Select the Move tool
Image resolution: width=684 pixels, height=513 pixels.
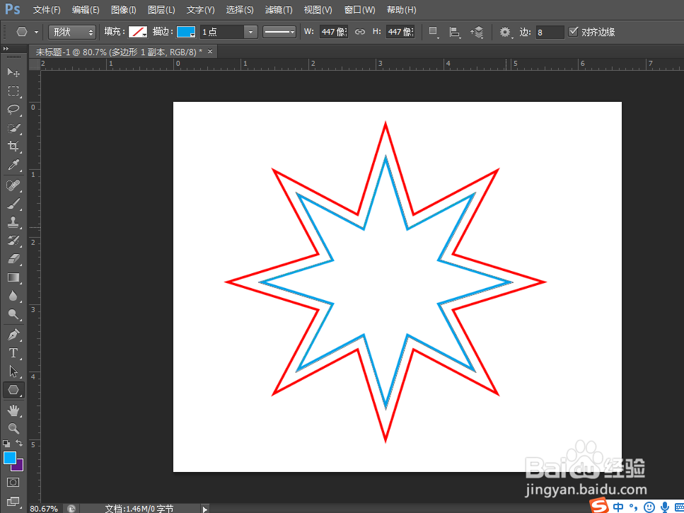[x=13, y=72]
